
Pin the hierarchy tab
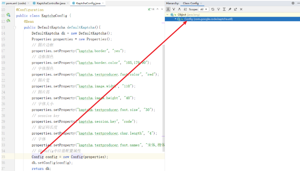[230, 9]
